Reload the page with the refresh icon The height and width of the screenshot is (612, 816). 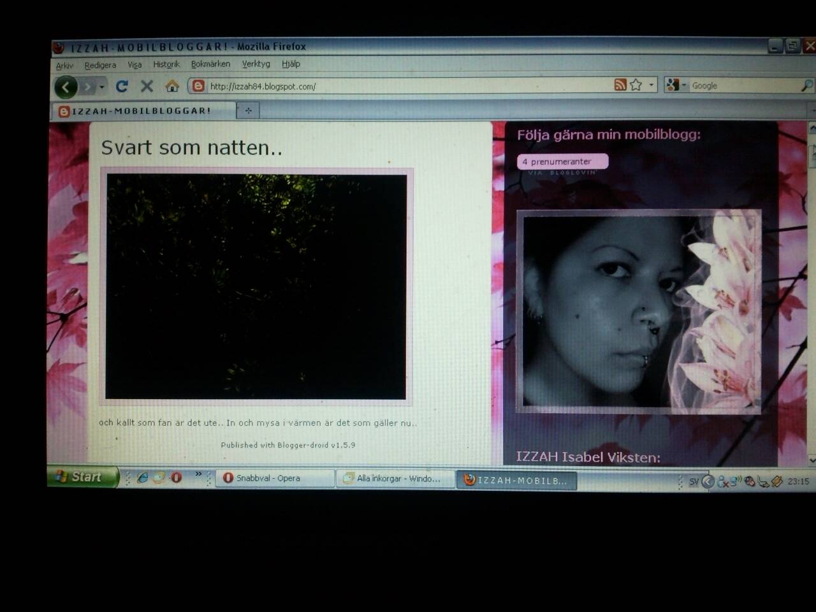tap(122, 86)
